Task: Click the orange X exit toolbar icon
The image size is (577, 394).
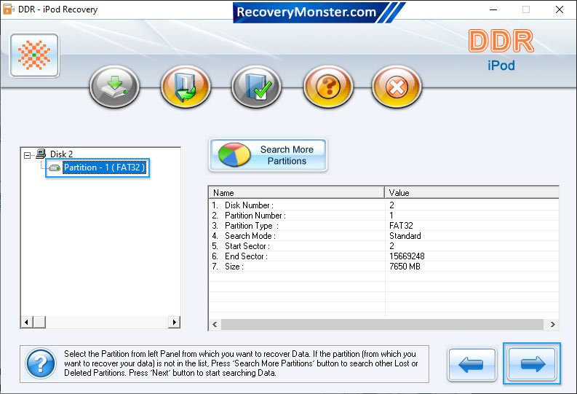Action: [x=397, y=87]
